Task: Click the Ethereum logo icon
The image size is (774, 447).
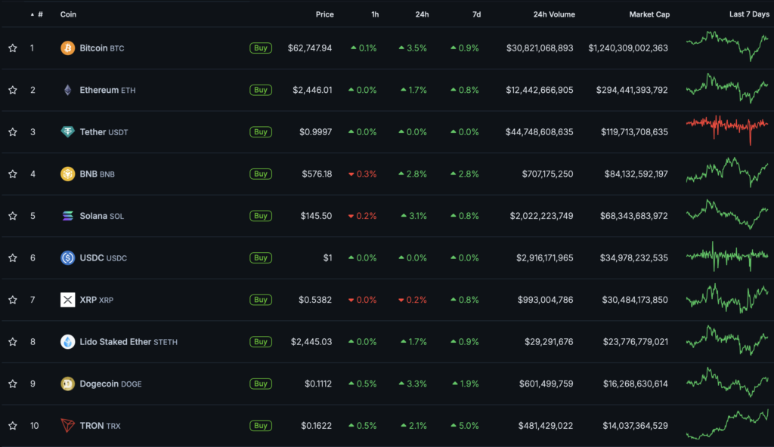Action: (x=68, y=90)
